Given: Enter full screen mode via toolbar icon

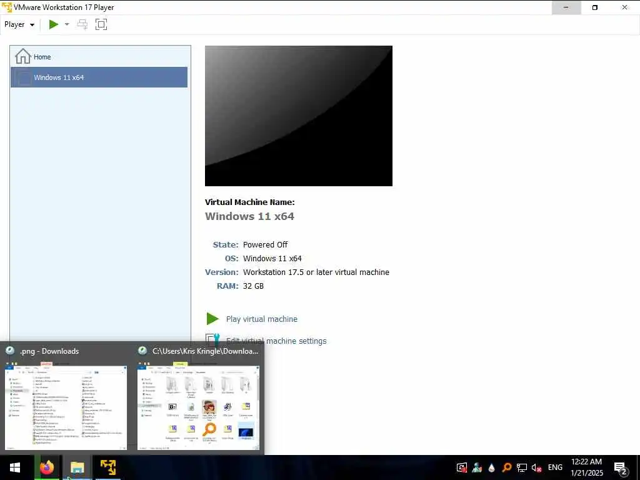Looking at the screenshot, I should point(101,24).
